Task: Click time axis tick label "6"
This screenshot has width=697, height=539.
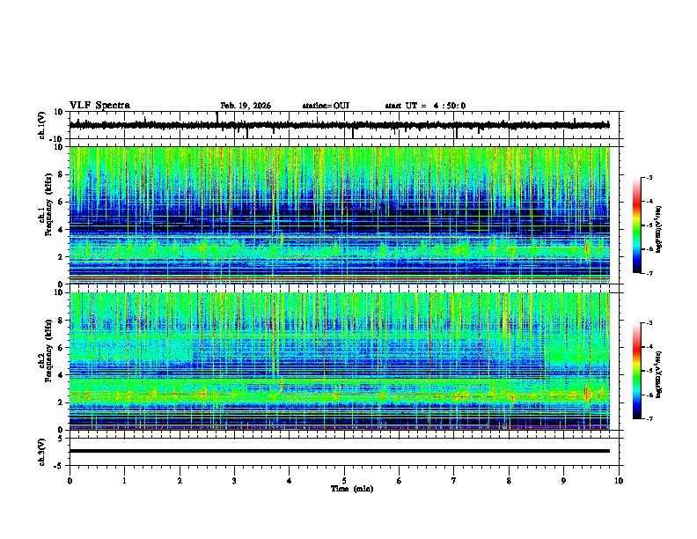Action: coord(400,481)
